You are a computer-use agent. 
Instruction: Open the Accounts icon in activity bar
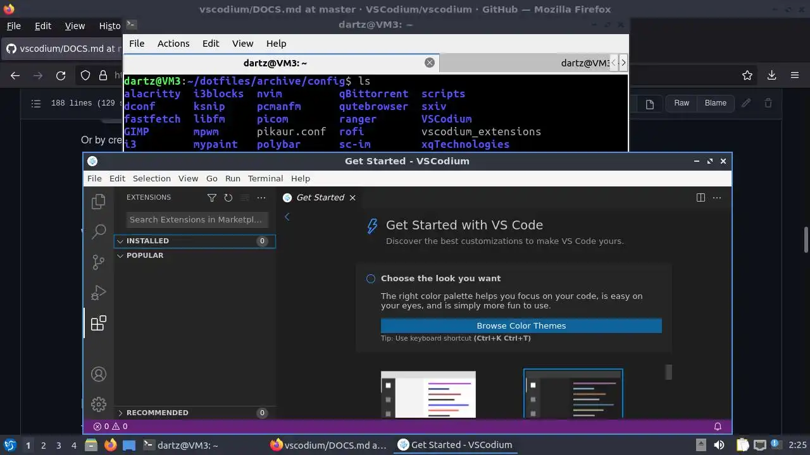98,374
